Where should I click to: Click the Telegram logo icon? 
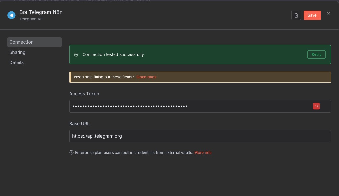coord(11,15)
